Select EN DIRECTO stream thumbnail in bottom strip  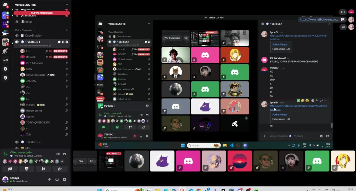click(x=111, y=161)
